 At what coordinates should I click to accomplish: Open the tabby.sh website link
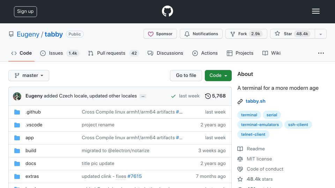click(255, 101)
